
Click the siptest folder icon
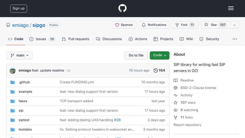click(13, 120)
